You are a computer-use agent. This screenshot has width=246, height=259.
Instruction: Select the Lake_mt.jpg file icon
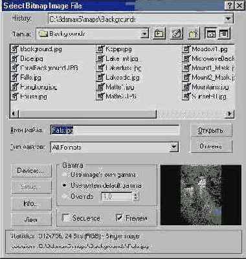click(100, 58)
